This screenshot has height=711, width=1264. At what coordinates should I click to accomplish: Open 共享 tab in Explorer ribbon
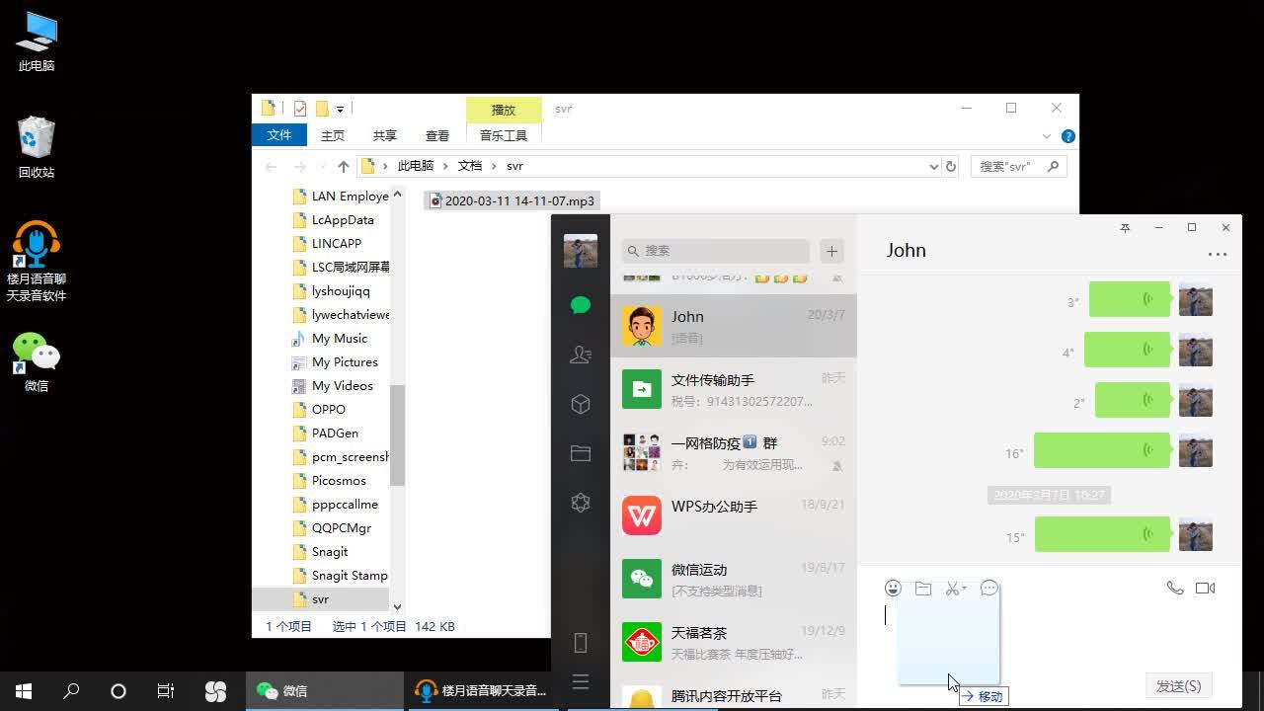pos(385,135)
